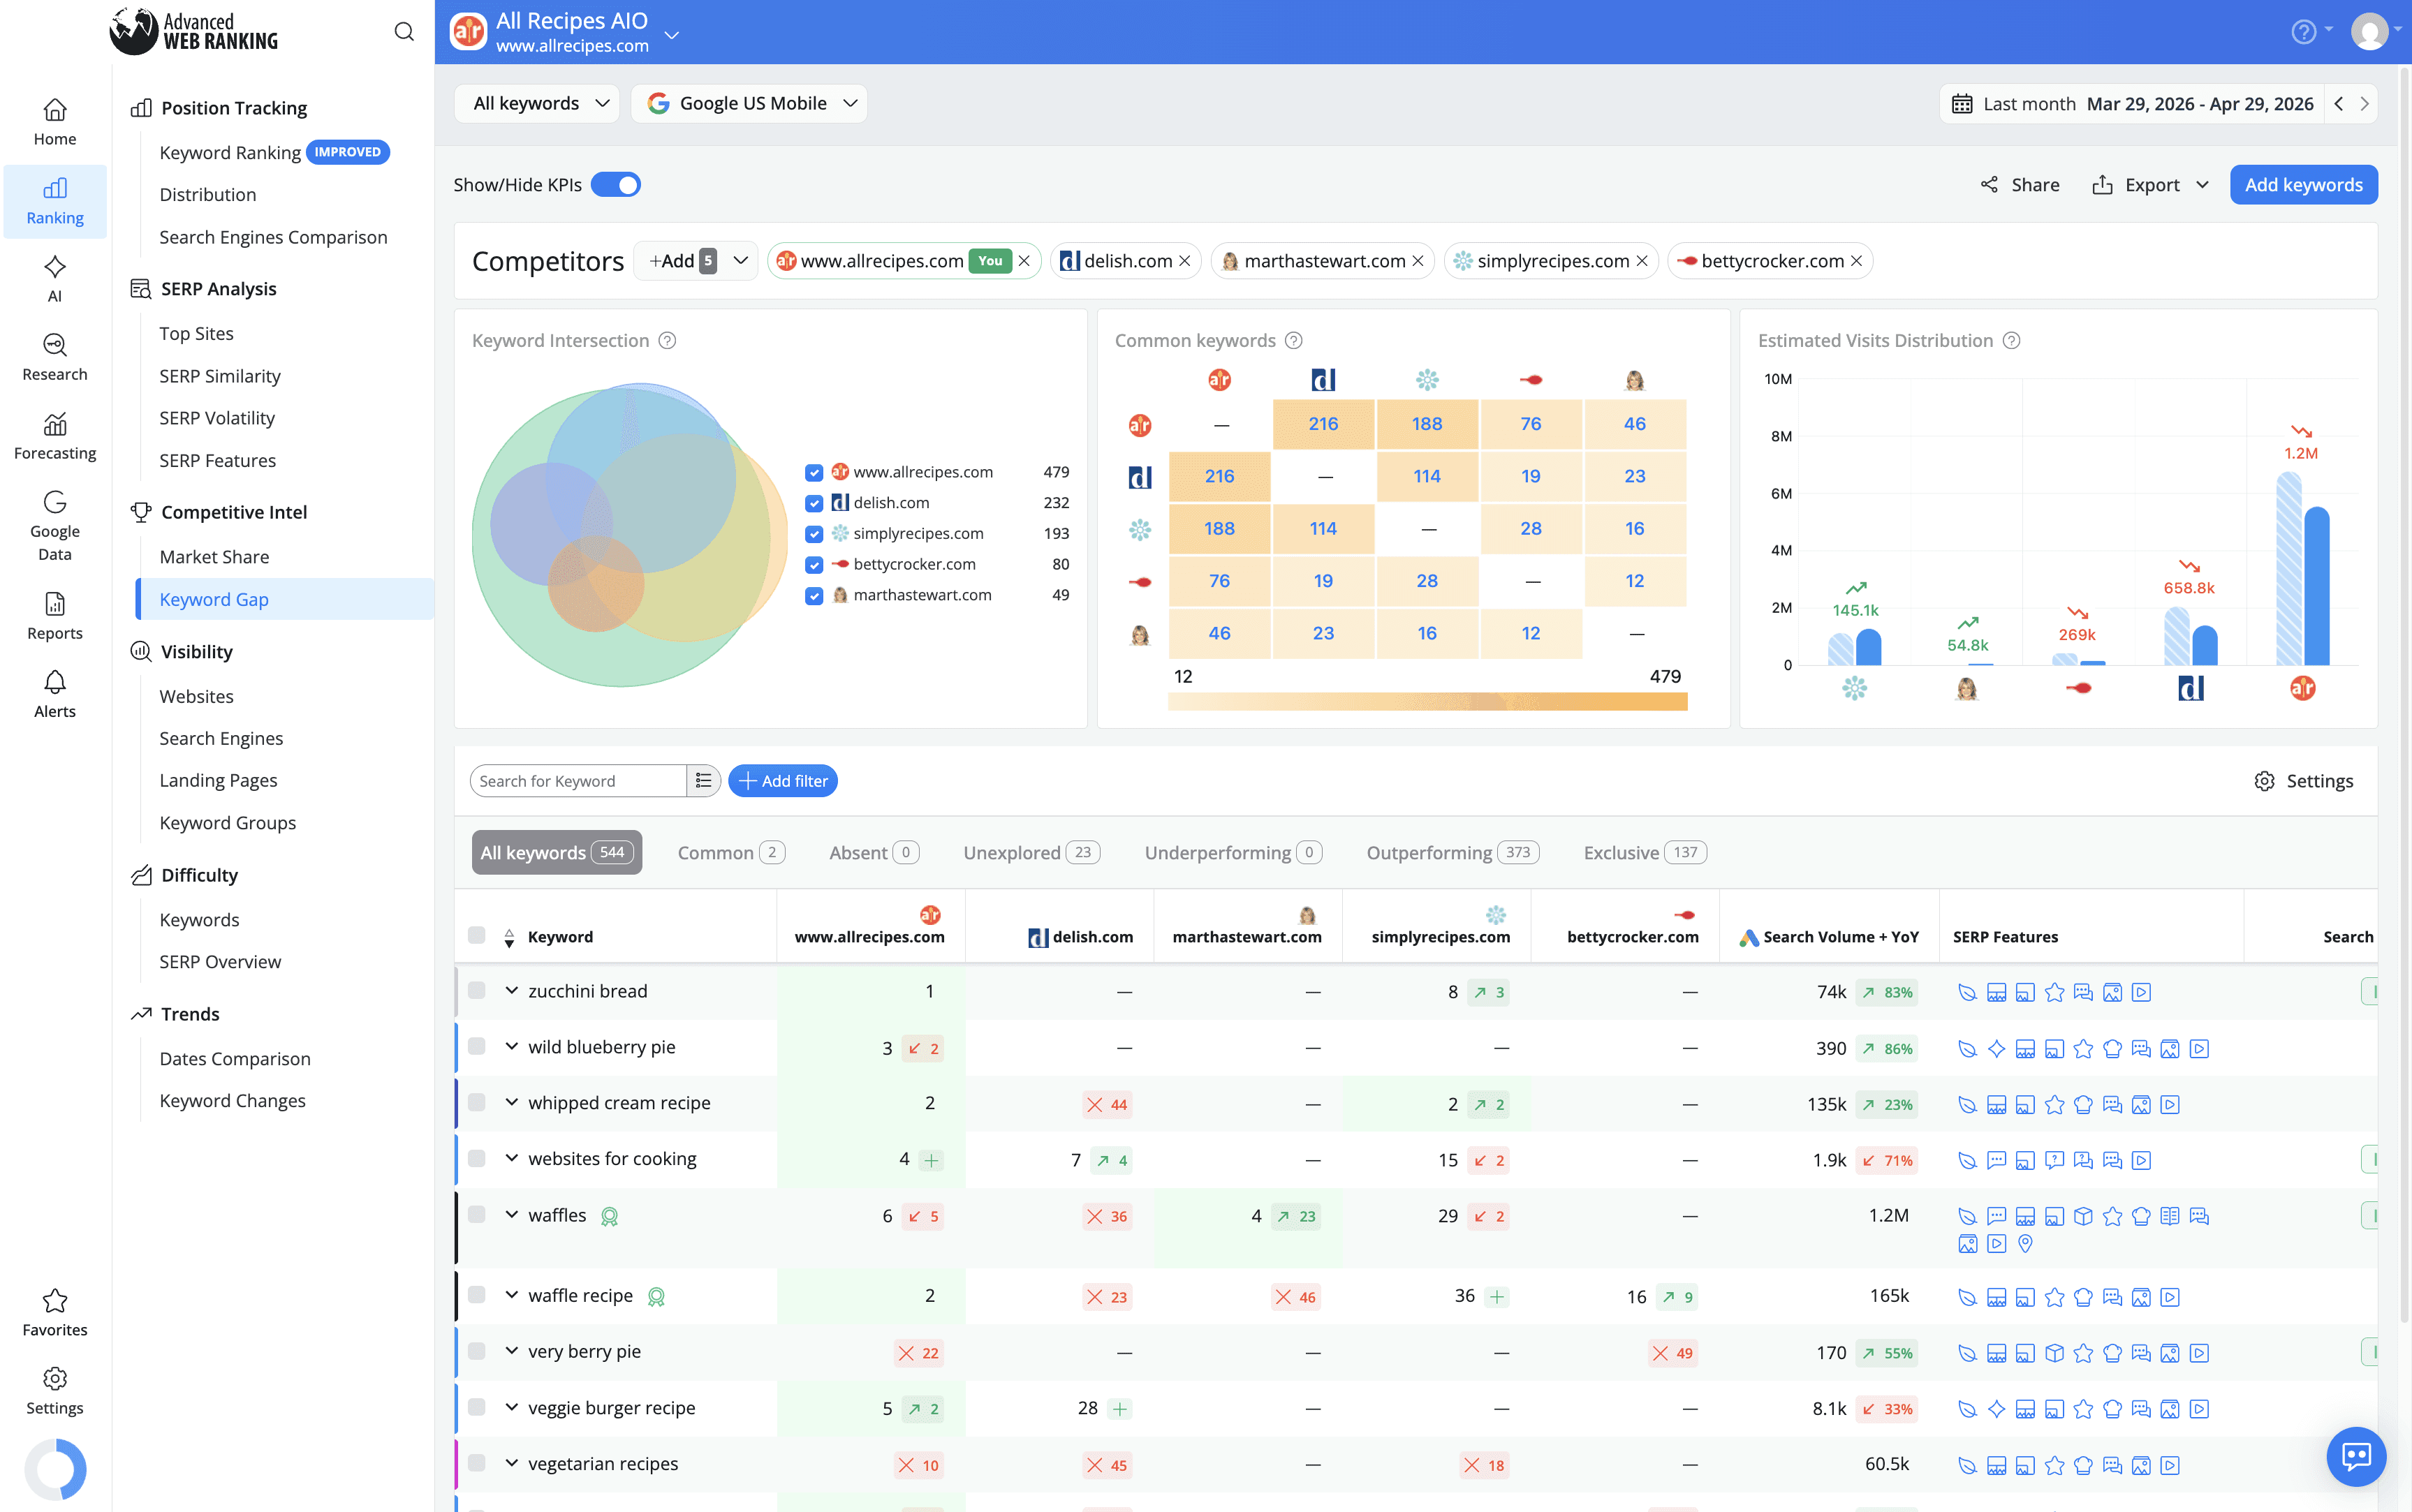Open the Research sidebar icon
This screenshot has height=1512, width=2412.
(x=54, y=358)
